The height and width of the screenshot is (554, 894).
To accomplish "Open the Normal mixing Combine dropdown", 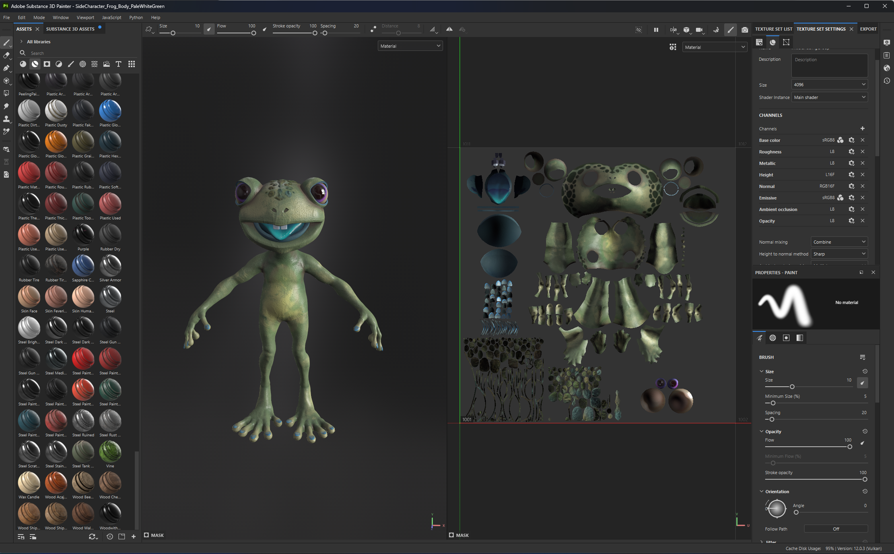I will coord(839,242).
